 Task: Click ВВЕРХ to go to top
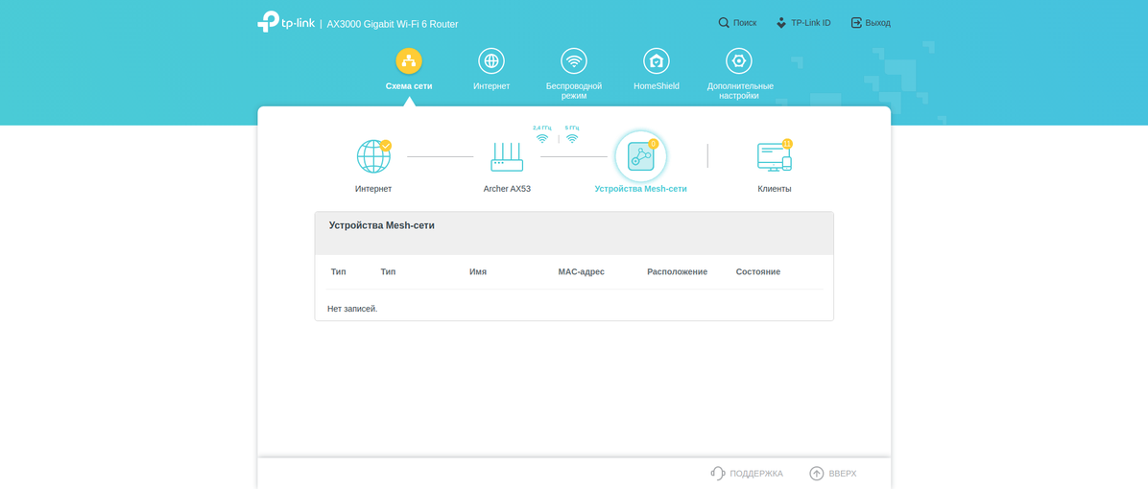pos(833,474)
